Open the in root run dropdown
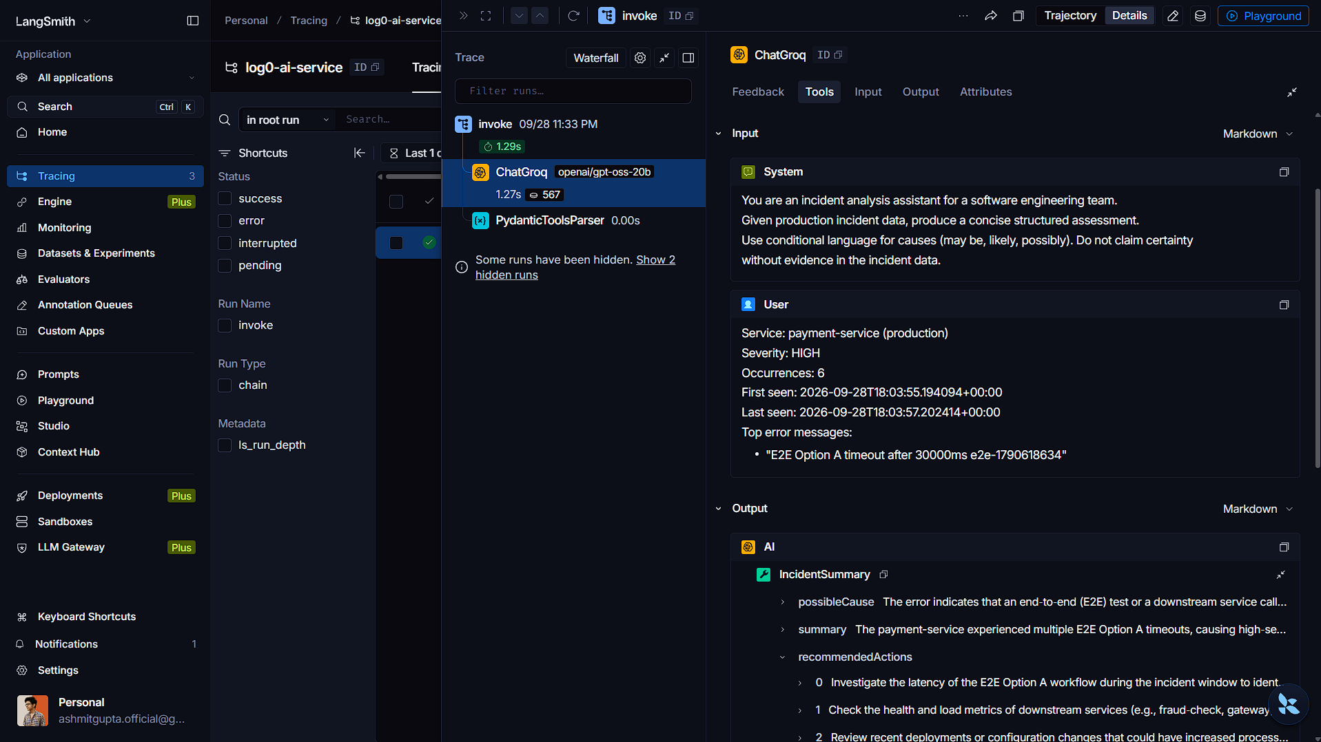 point(287,120)
